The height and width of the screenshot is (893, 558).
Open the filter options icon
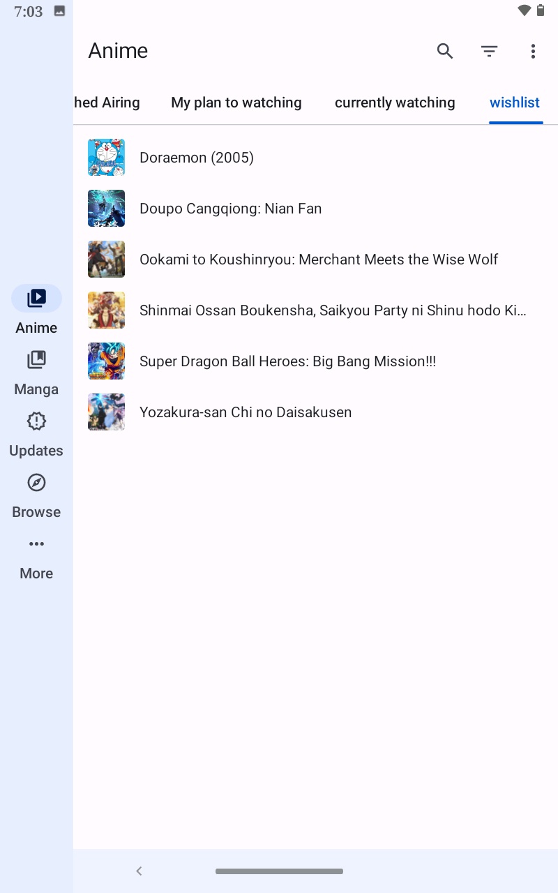click(489, 51)
